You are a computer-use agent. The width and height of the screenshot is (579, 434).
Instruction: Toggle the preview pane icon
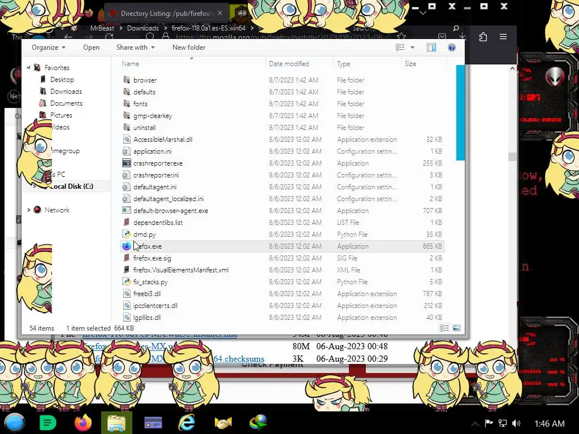(x=431, y=47)
